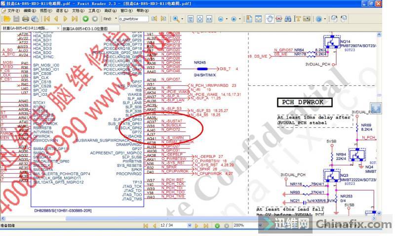The image size is (395, 236).
Task: Select the text selection tool
Action: click(x=298, y=19)
